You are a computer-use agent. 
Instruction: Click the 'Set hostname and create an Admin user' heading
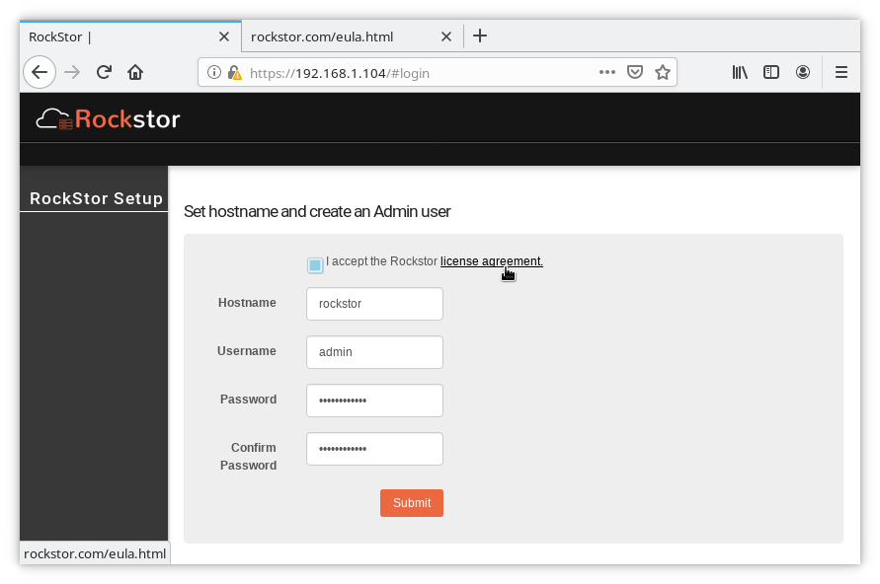(317, 211)
